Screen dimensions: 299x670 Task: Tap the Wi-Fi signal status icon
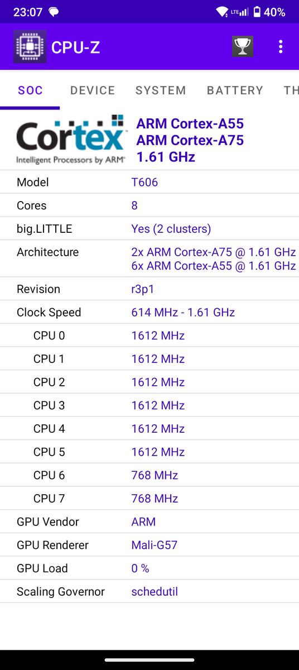click(221, 12)
